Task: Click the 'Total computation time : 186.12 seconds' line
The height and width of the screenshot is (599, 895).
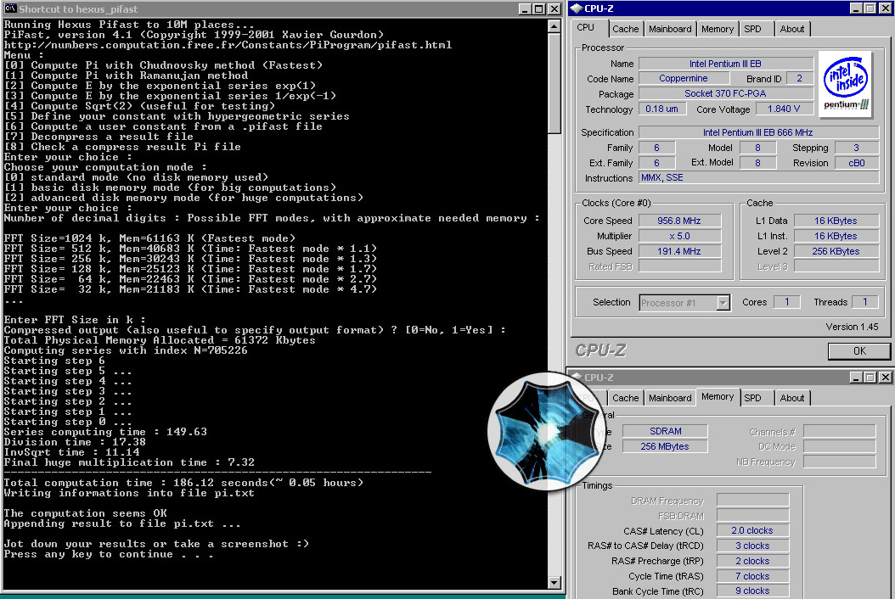Action: coord(183,483)
